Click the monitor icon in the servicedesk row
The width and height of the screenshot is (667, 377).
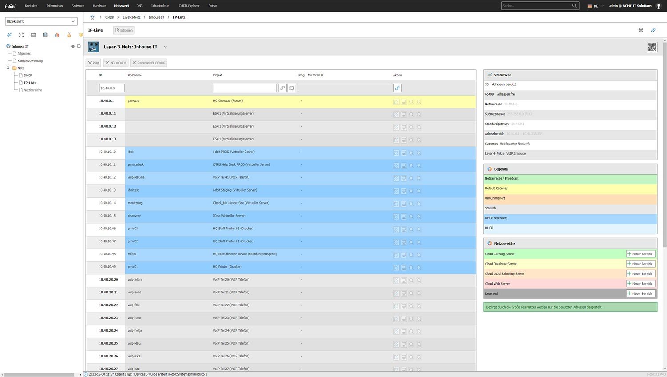pos(404,166)
